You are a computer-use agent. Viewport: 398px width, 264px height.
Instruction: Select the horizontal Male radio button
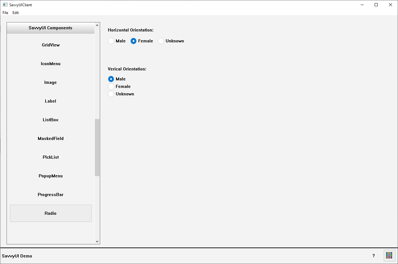(111, 41)
